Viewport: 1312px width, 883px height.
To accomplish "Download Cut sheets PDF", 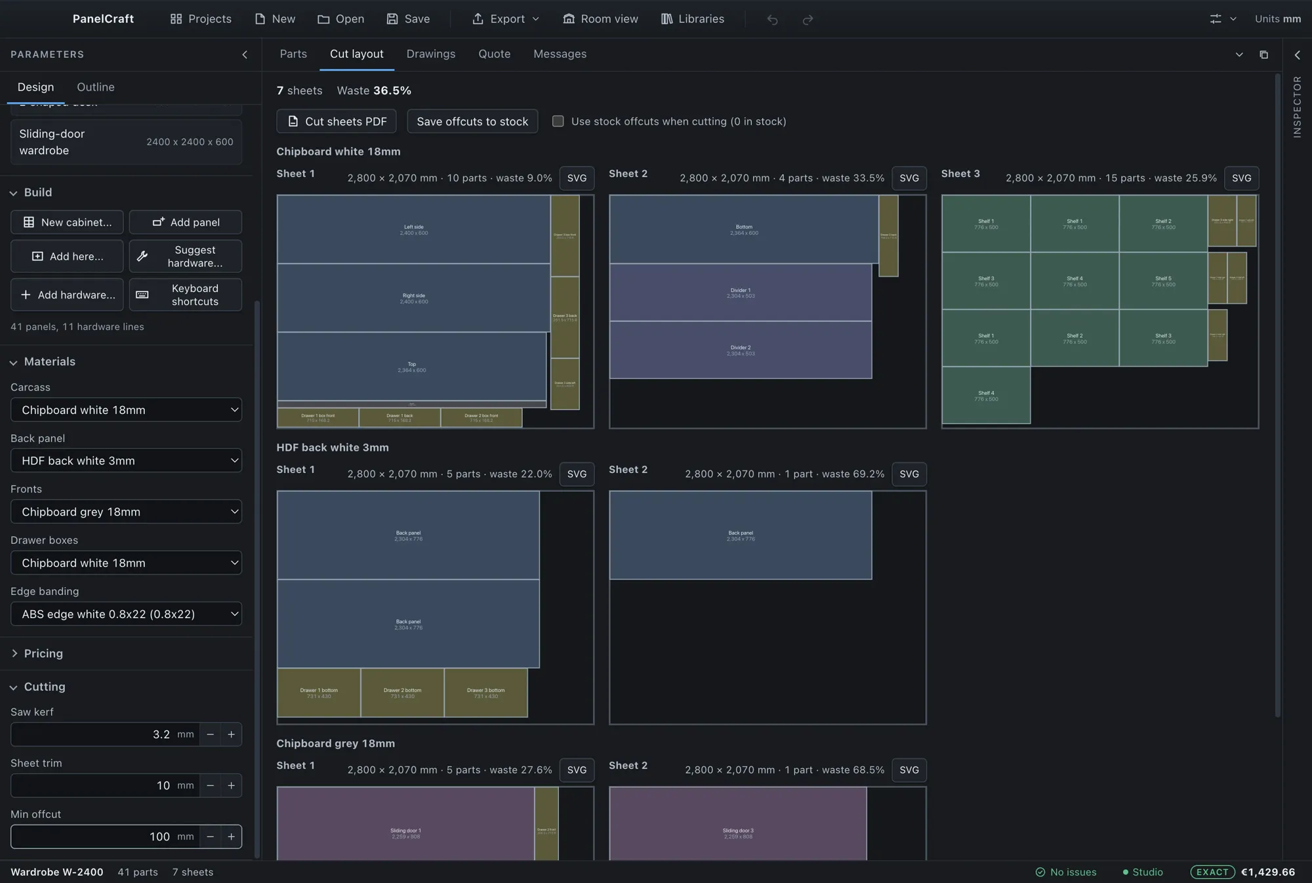I will (x=337, y=121).
